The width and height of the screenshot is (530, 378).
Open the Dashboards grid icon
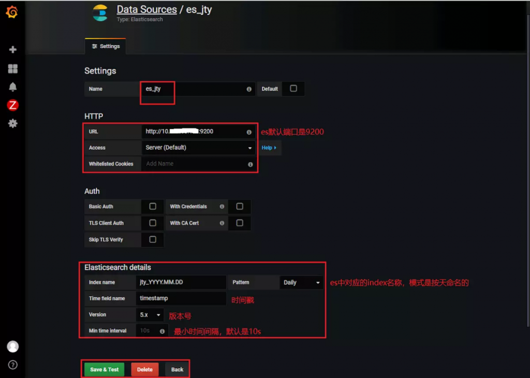tap(13, 69)
